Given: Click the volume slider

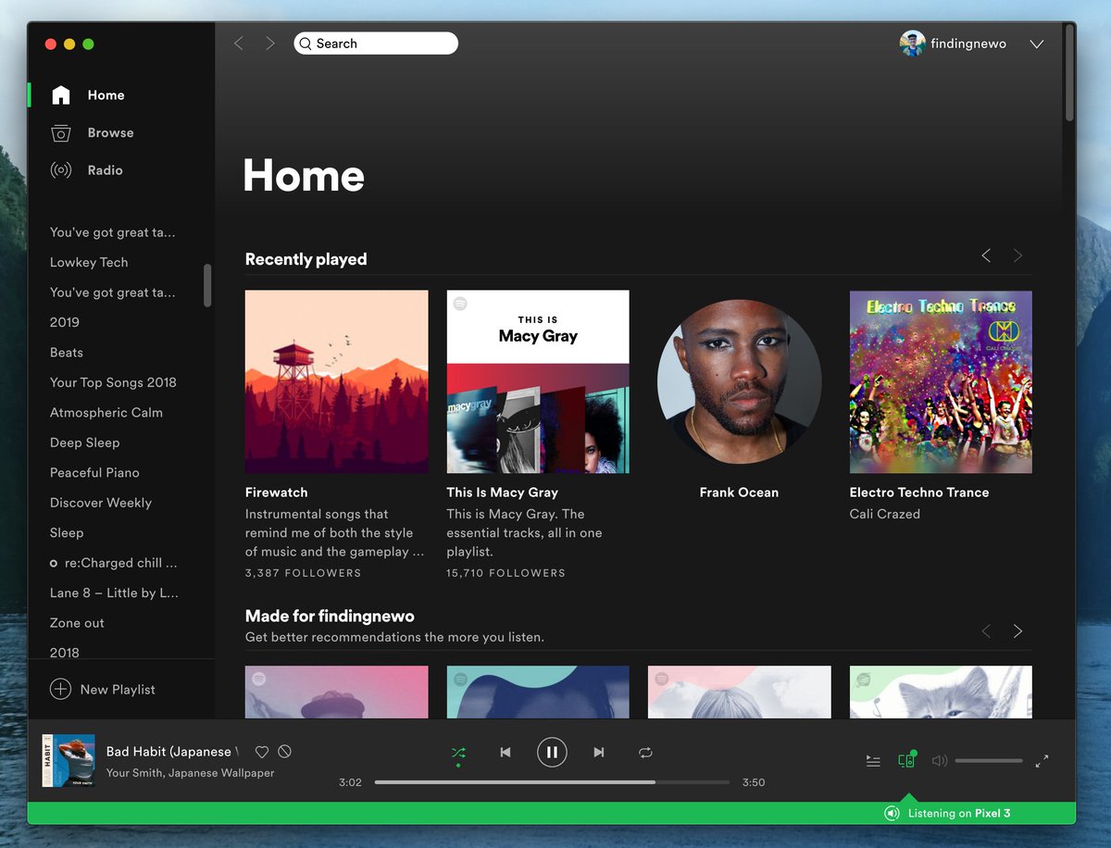Looking at the screenshot, I should coord(989,761).
